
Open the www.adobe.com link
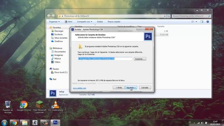79,88
